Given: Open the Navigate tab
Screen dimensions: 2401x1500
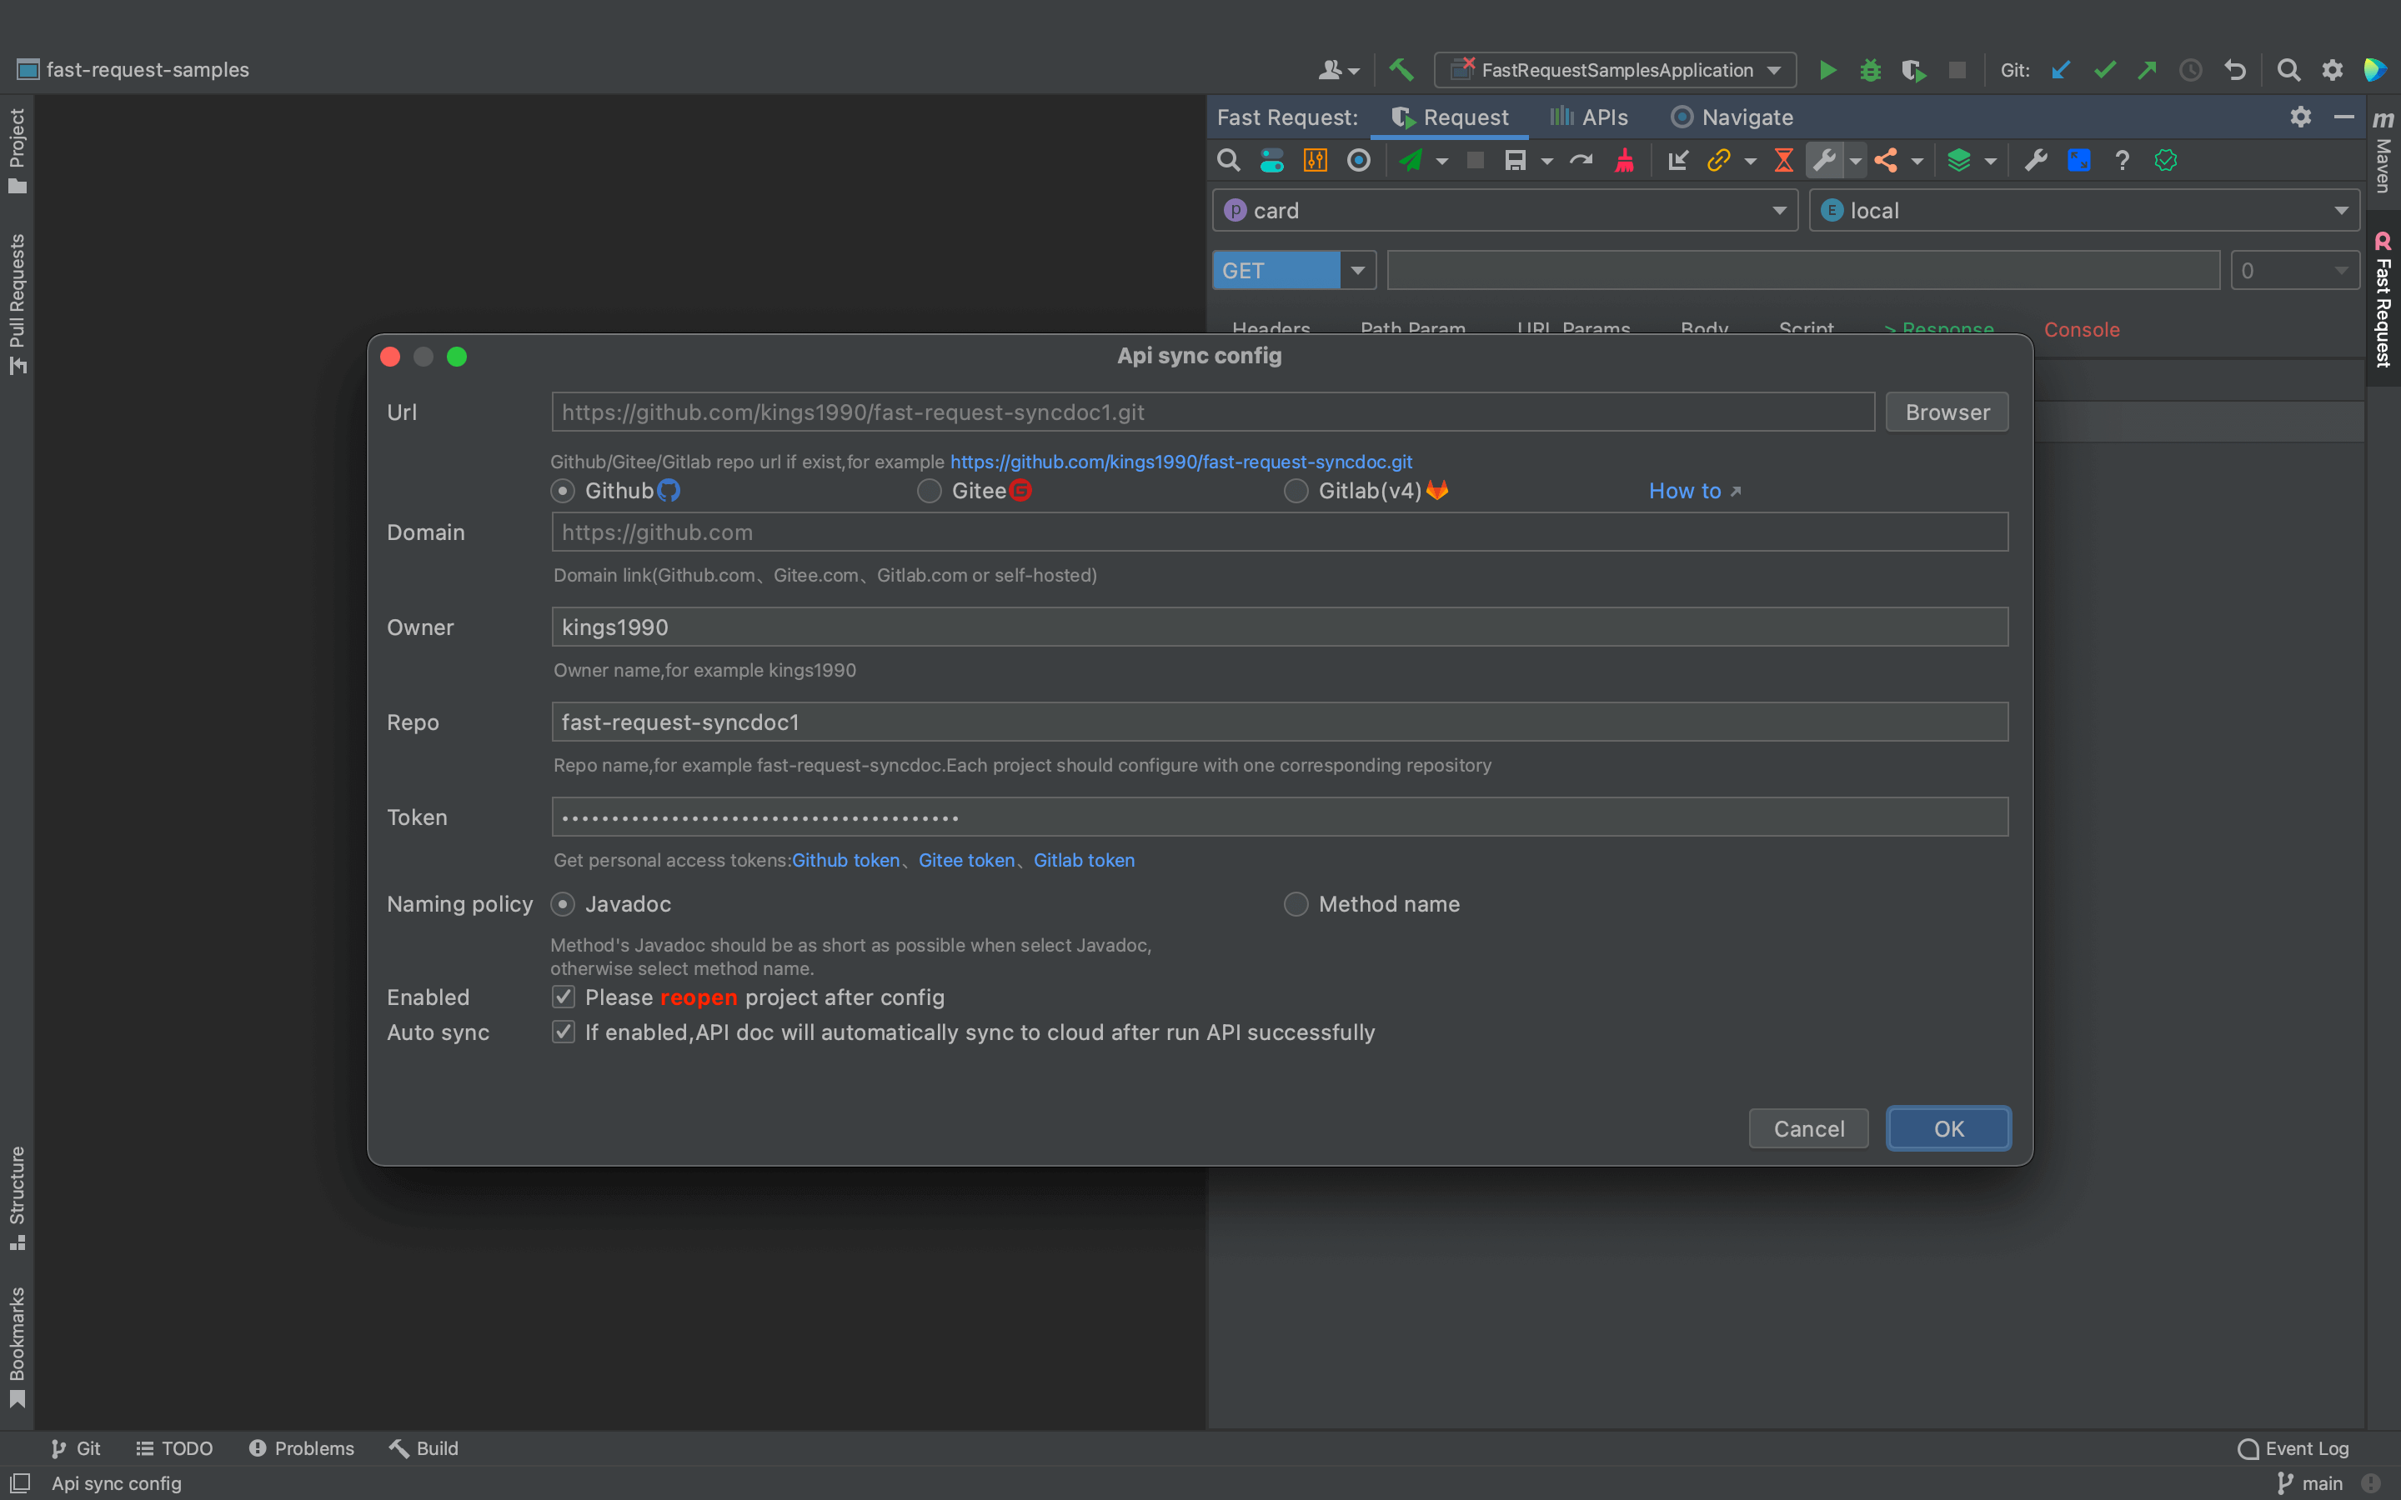Looking at the screenshot, I should tap(1732, 117).
